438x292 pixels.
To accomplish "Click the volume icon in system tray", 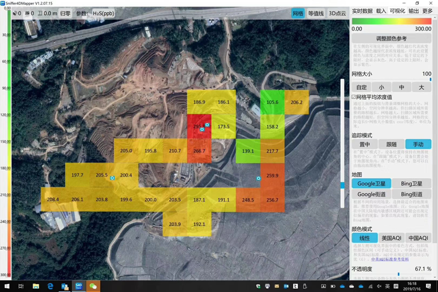I will (379, 286).
